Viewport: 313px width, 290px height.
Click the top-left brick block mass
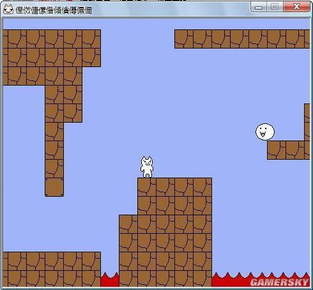click(52, 57)
